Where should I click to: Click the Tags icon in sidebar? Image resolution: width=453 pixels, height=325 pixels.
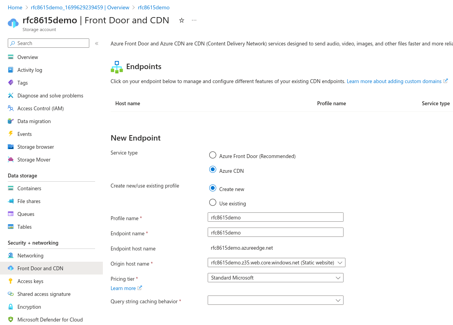click(11, 83)
